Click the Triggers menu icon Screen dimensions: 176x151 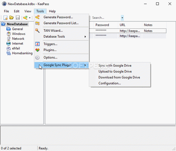pyautogui.click(x=37, y=44)
